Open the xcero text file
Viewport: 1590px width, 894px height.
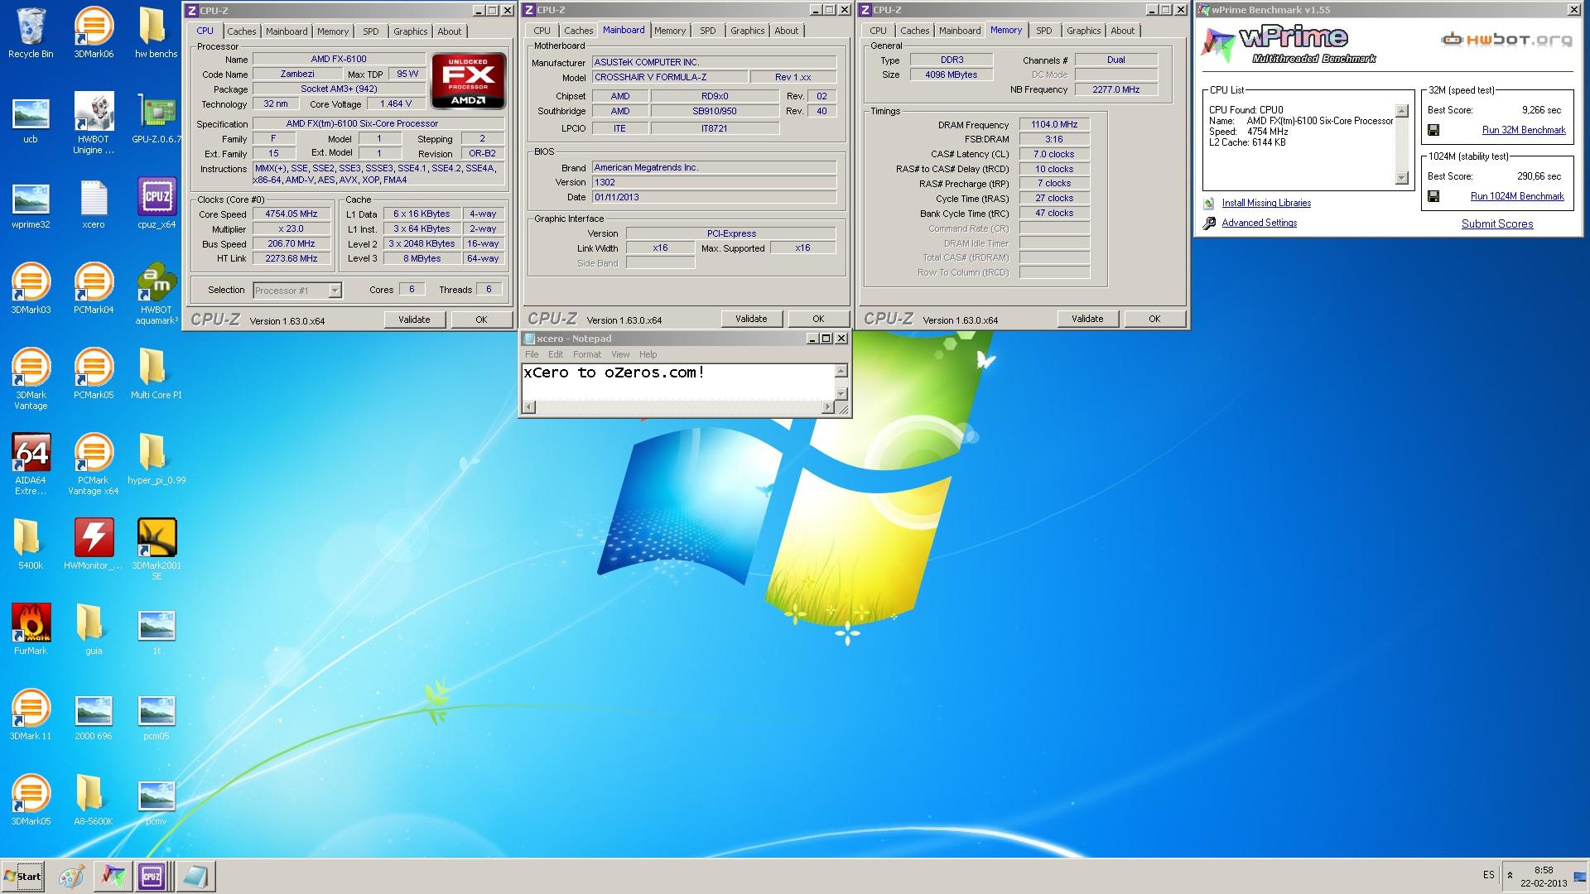94,205
